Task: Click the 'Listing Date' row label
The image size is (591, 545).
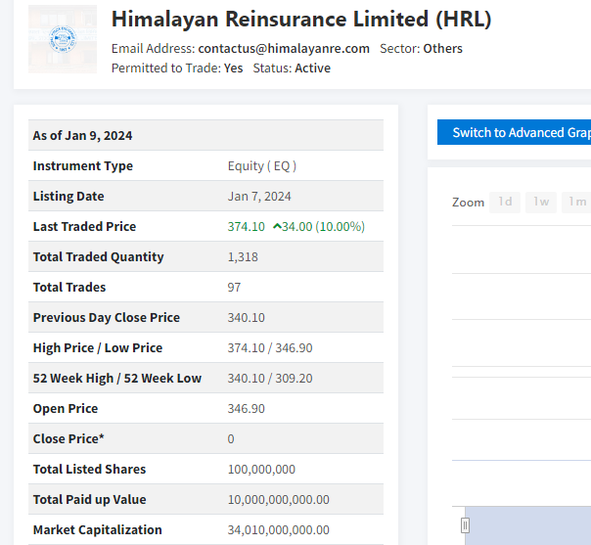Action: pos(68,197)
